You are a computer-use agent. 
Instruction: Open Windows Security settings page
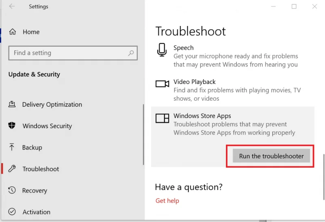[x=47, y=126]
